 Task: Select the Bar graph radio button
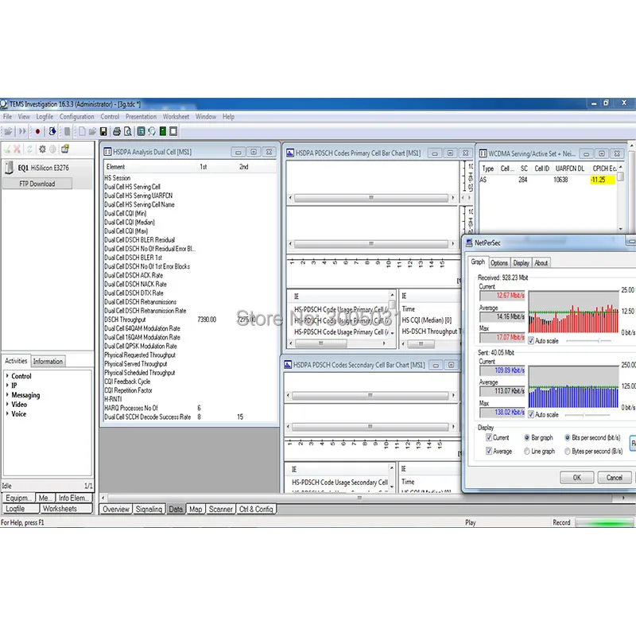527,438
